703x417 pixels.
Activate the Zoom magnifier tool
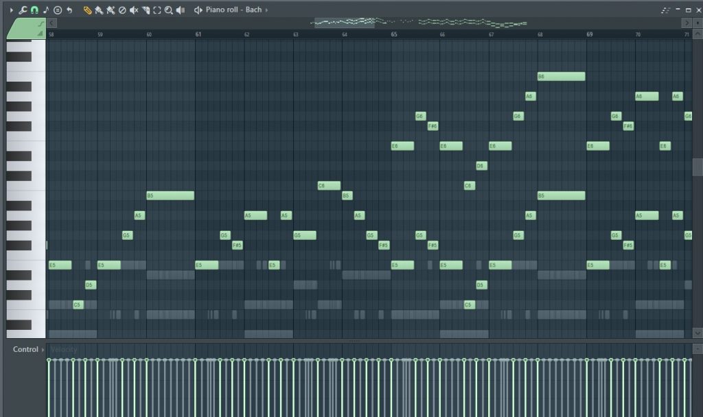(x=169, y=10)
